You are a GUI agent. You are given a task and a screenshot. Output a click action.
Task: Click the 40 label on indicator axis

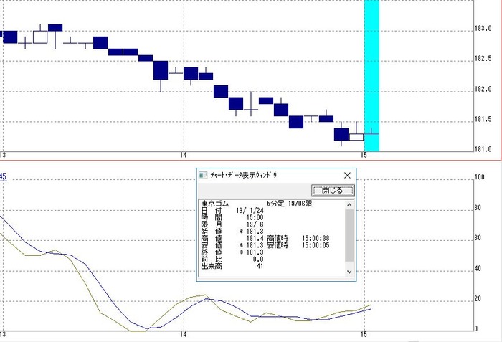478,268
